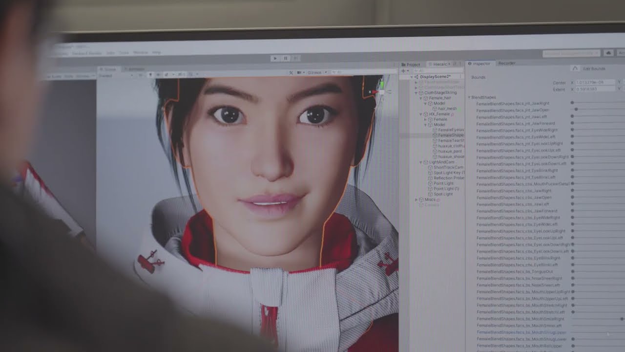The width and height of the screenshot is (625, 352).
Task: Switch to the Recorder tab
Action: click(x=507, y=63)
